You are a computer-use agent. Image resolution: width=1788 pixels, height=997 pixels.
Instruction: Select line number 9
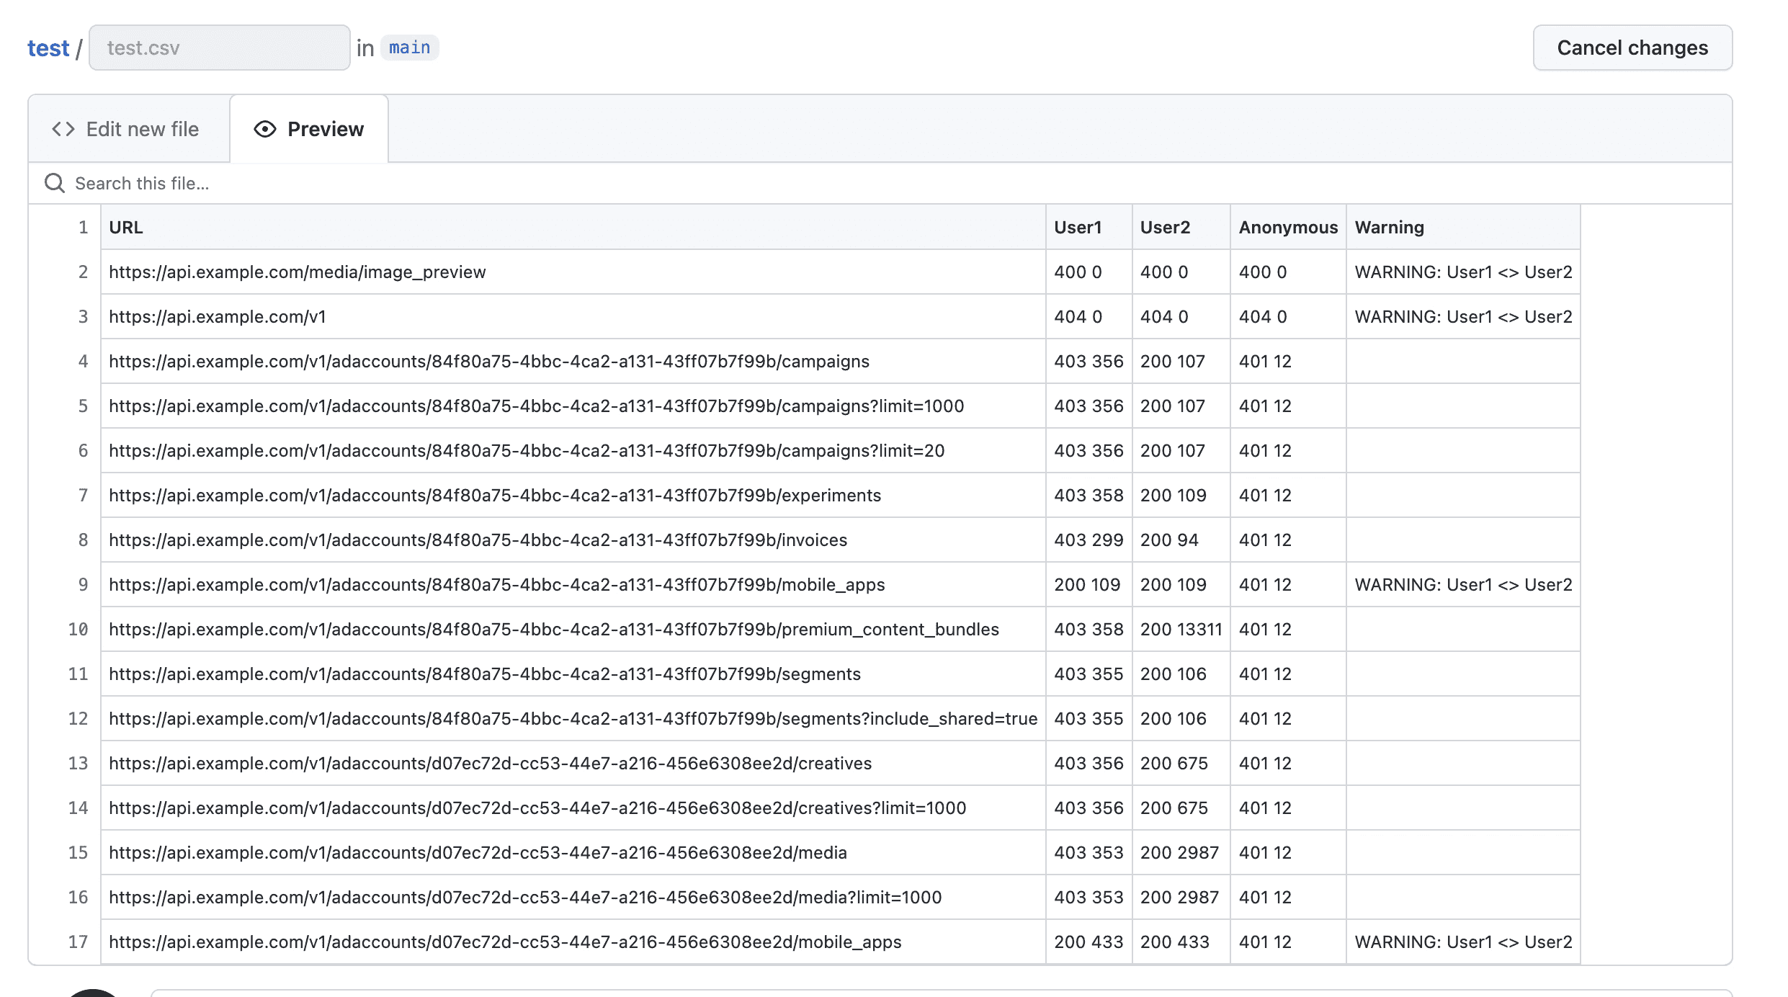point(83,584)
